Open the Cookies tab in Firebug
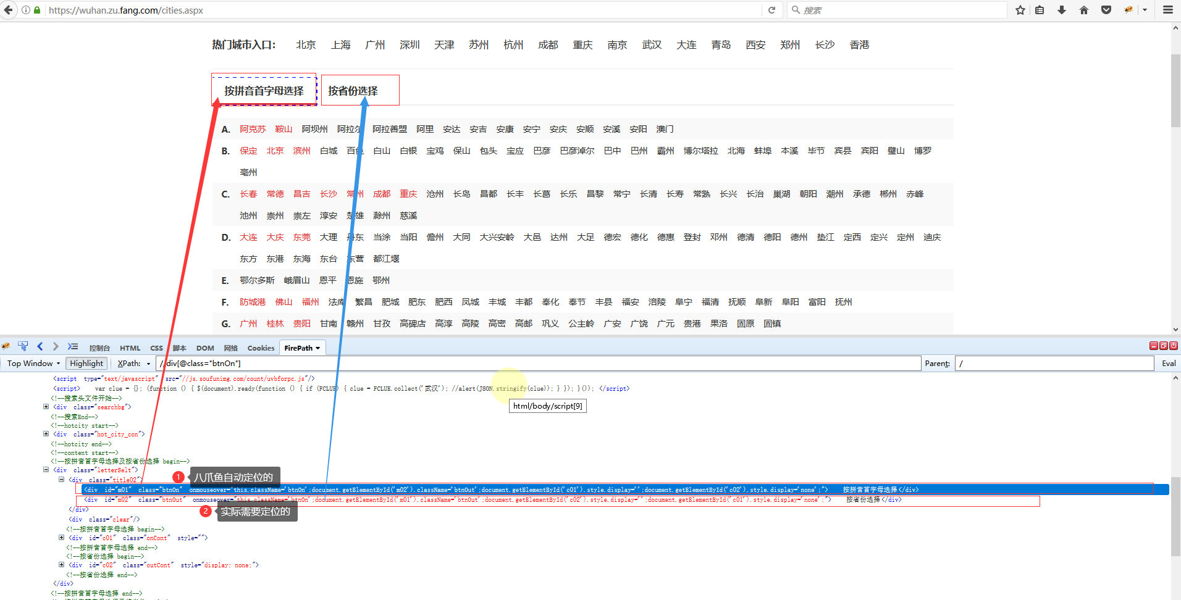This screenshot has width=1181, height=600. click(x=261, y=348)
